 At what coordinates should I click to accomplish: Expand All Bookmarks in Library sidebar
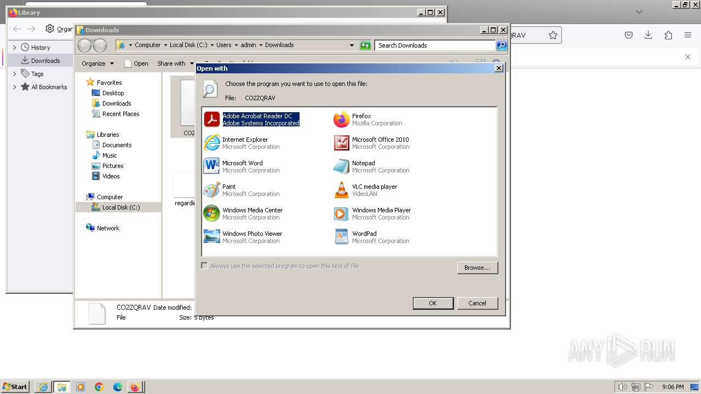pyautogui.click(x=15, y=86)
